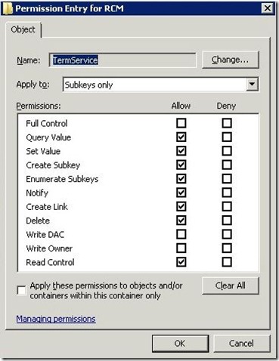Click the Clear All button
Image resolution: width=279 pixels, height=361 pixels.
click(230, 285)
